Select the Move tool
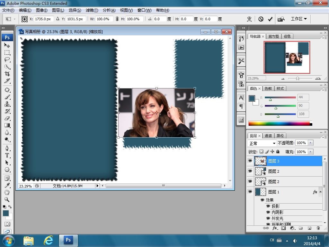The image size is (329, 247). point(7,45)
